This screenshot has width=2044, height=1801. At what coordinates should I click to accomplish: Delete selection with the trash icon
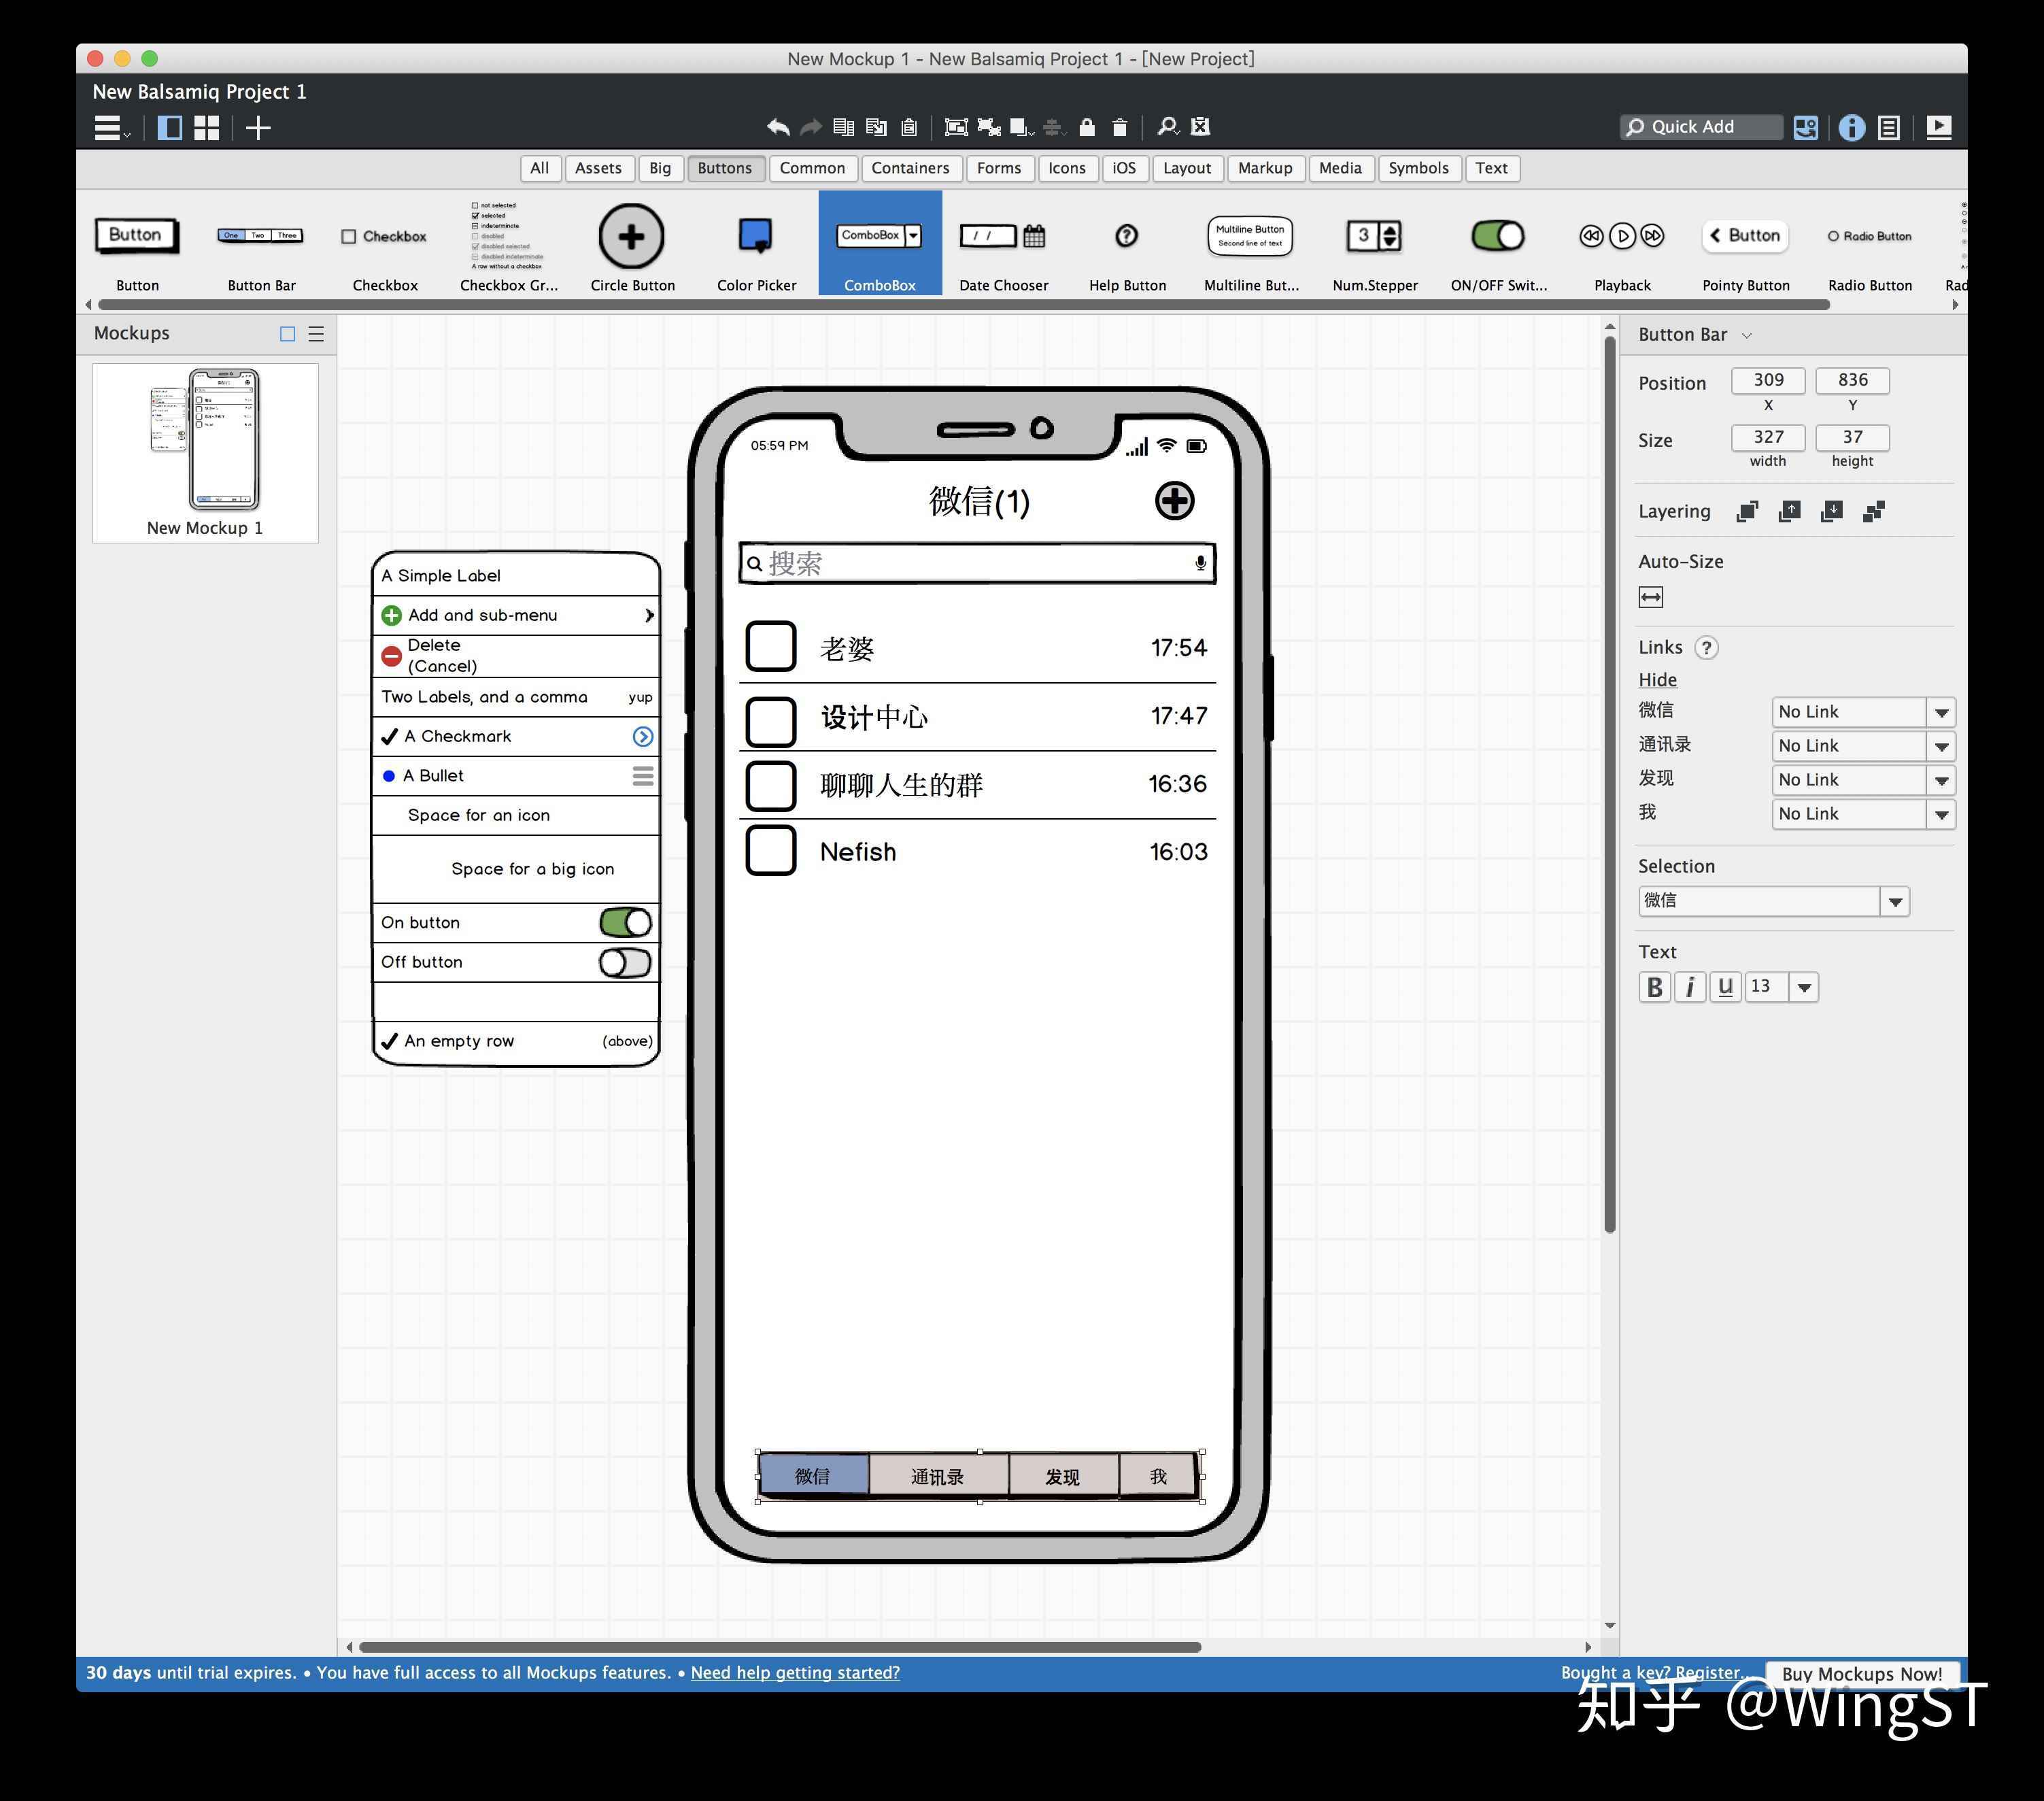[1120, 127]
